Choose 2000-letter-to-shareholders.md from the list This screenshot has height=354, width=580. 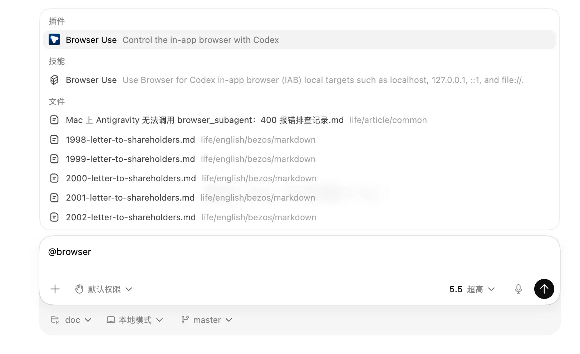pyautogui.click(x=300, y=178)
